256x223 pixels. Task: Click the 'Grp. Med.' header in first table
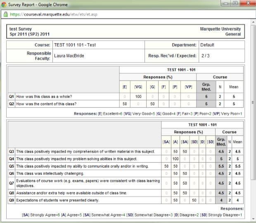[x=206, y=87]
